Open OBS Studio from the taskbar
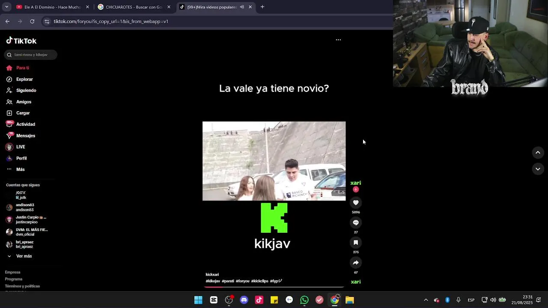 (229, 300)
